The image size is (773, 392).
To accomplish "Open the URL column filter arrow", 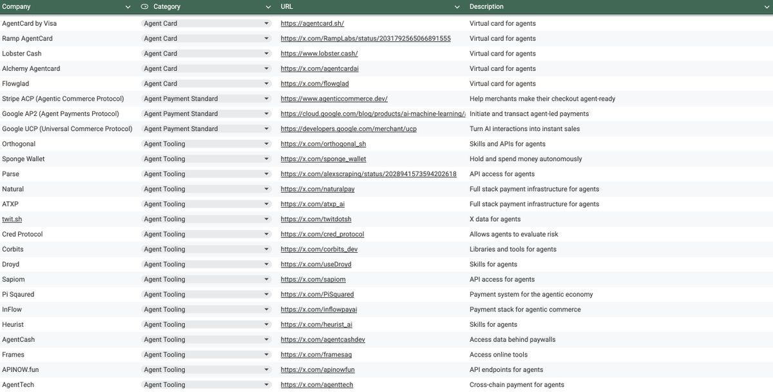I will 457,7.
